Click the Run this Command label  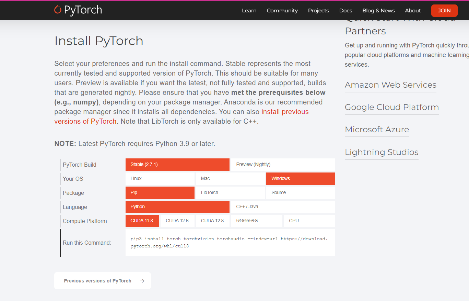coord(87,243)
